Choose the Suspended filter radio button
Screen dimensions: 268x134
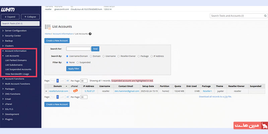(x=78, y=62)
